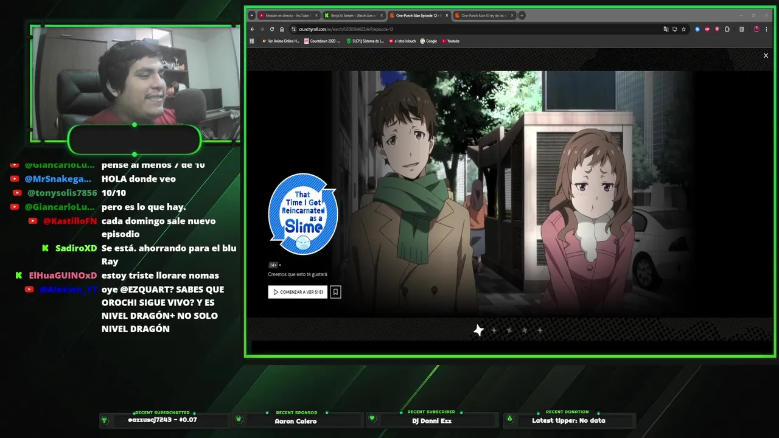This screenshot has height=438, width=779.
Task: Open the translate page icon
Action: (666, 29)
